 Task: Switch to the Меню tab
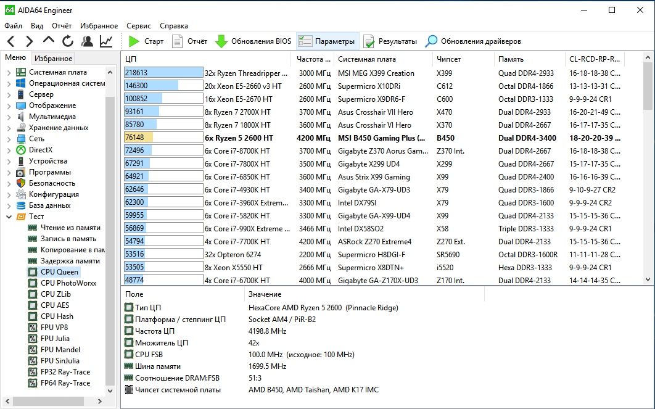point(15,57)
